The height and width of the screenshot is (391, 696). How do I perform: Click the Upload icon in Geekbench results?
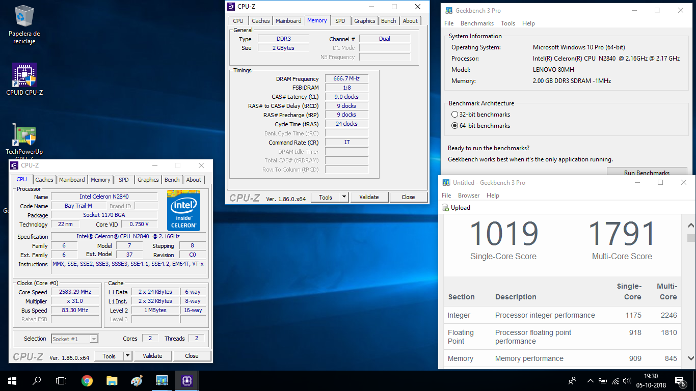pyautogui.click(x=445, y=208)
